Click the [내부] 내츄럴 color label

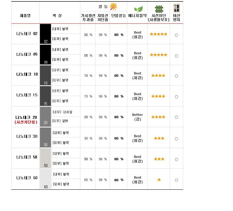coord(62,112)
